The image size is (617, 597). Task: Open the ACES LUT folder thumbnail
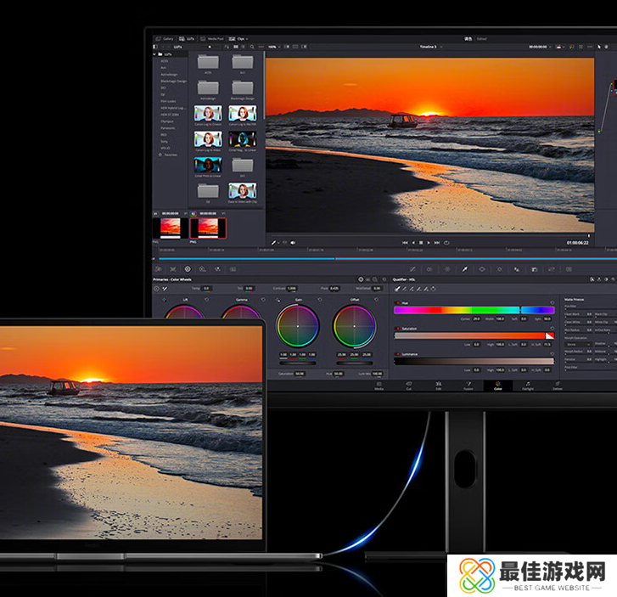point(208,62)
